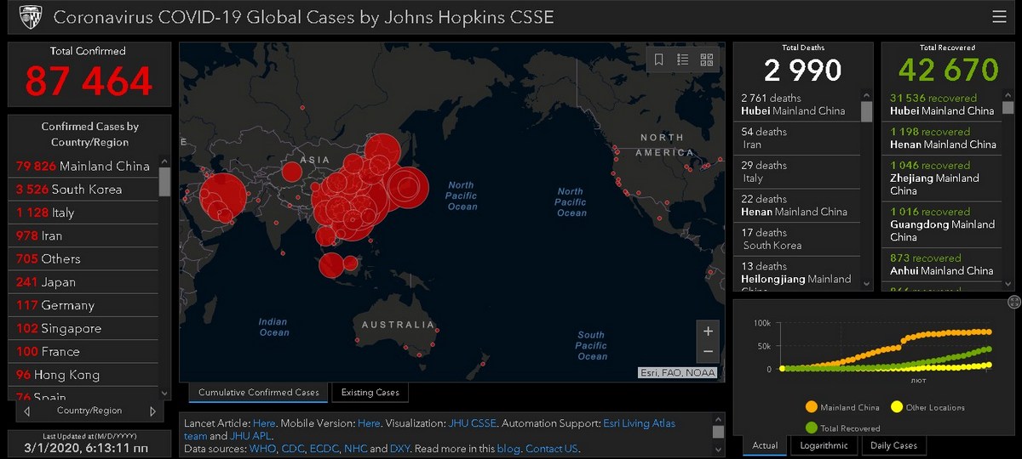Click the large red circle over Hubei
The image size is (1022, 459).
pyautogui.click(x=351, y=204)
